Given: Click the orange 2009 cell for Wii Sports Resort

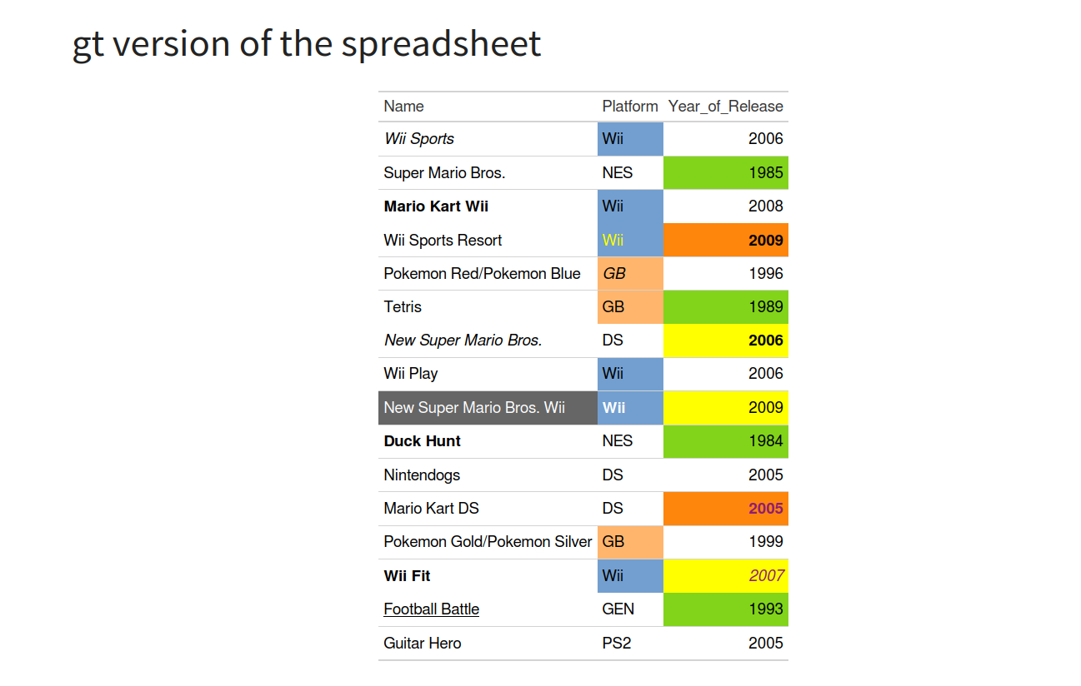Looking at the screenshot, I should pyautogui.click(x=725, y=241).
